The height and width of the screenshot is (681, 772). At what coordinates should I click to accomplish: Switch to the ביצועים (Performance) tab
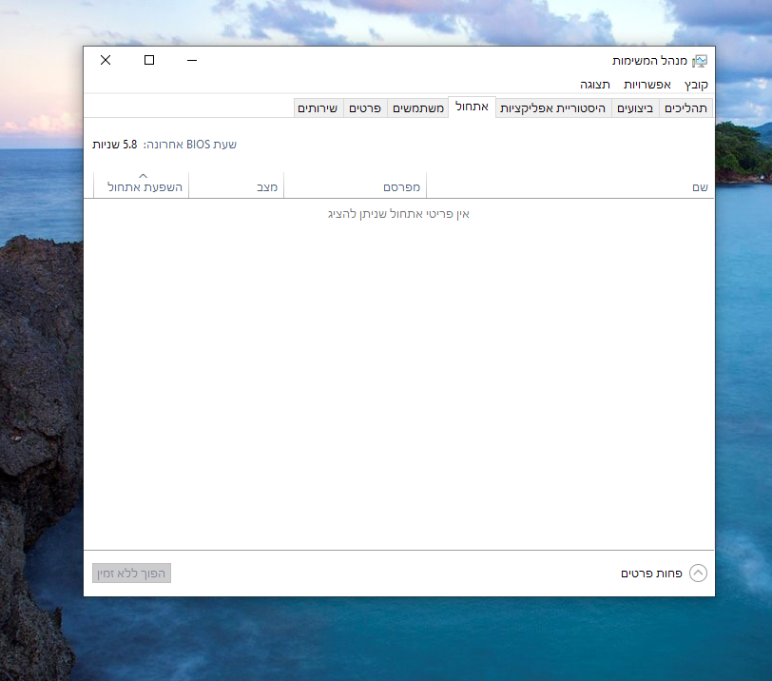635,107
